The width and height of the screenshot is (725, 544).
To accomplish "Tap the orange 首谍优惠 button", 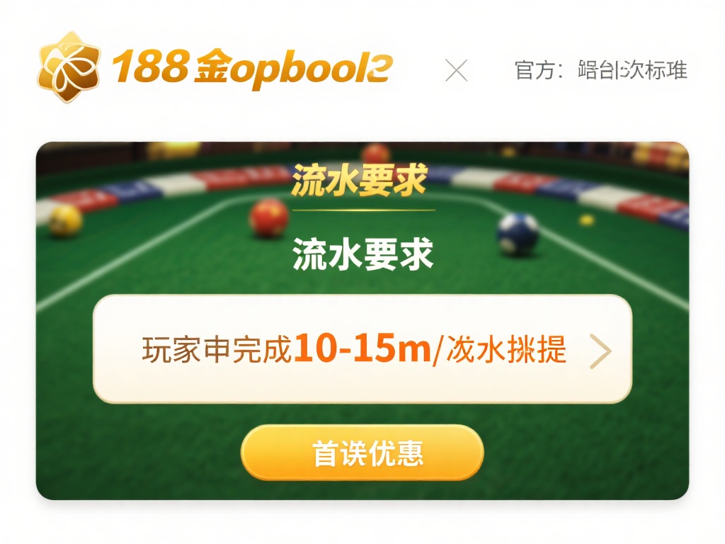I will (x=362, y=453).
